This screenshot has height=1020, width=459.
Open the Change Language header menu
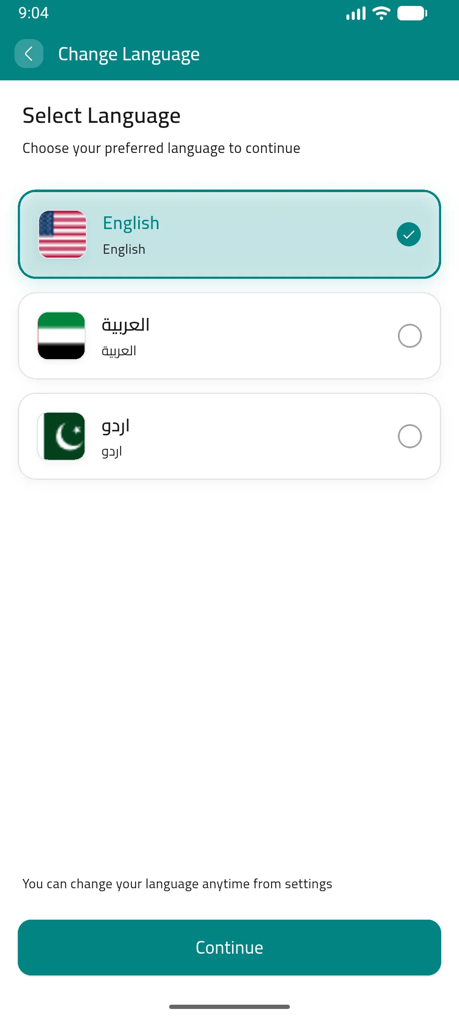[128, 54]
